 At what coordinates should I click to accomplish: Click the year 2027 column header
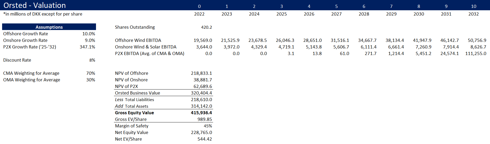coord(337,14)
